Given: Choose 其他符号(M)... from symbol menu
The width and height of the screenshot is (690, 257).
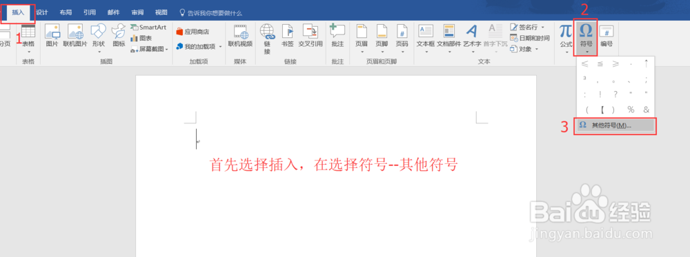Looking at the screenshot, I should point(615,125).
